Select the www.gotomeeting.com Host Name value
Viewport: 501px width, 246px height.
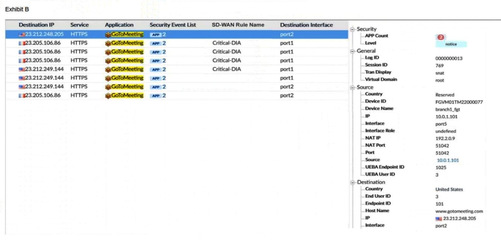pyautogui.click(x=459, y=211)
